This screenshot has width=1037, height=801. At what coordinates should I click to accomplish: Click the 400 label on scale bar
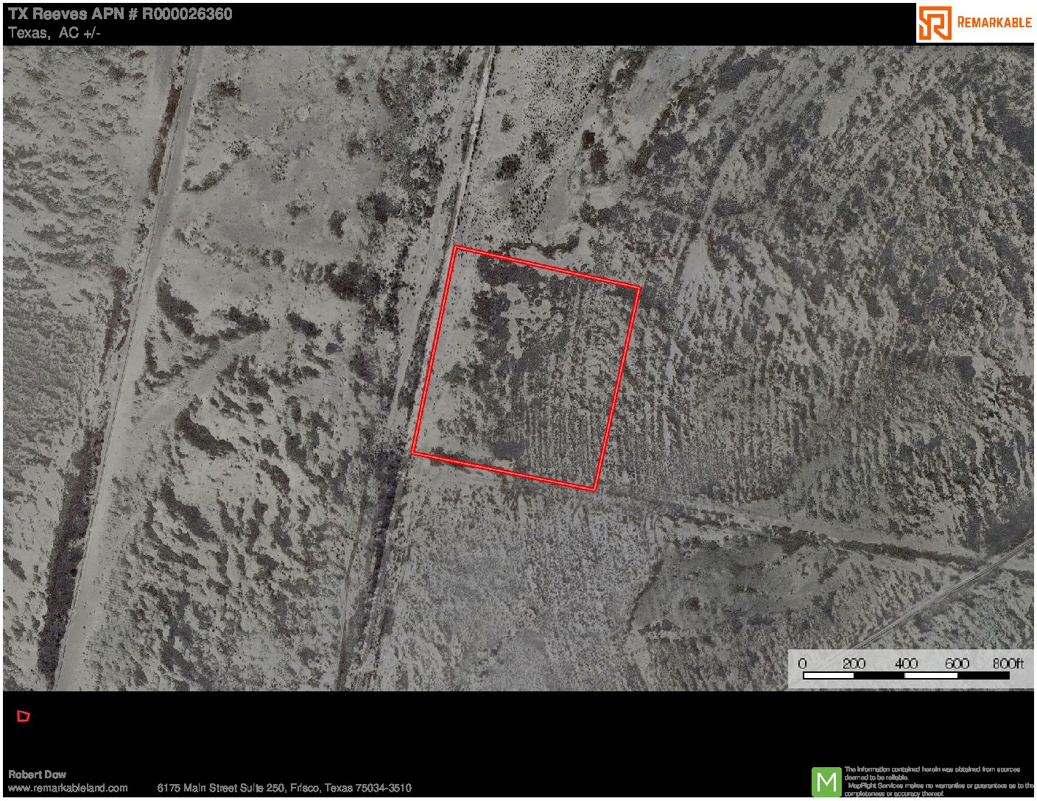[905, 663]
